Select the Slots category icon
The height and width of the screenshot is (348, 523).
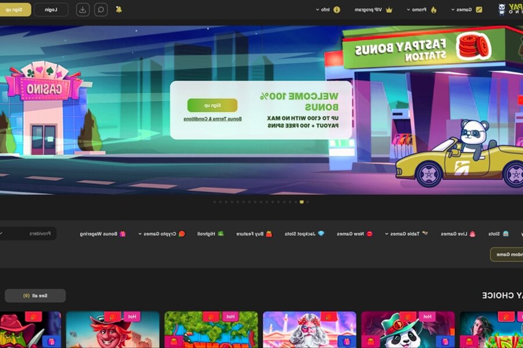[x=506, y=233]
